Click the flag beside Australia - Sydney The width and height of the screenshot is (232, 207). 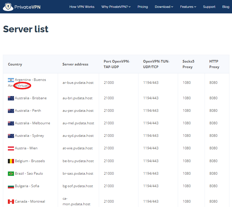pyautogui.click(x=11, y=136)
